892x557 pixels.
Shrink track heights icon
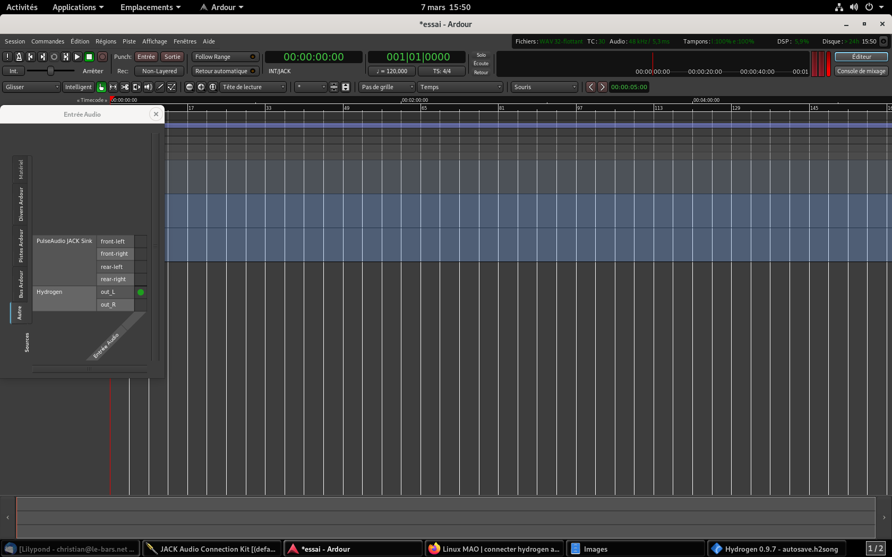tap(334, 87)
